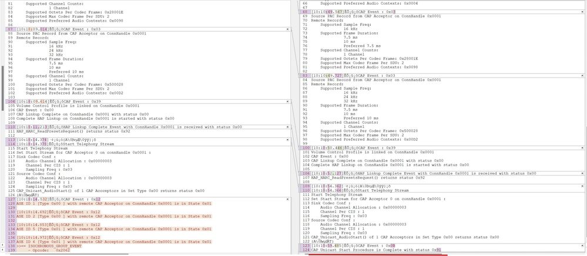Open dropdown arrow on left pane line 127

point(287,199)
